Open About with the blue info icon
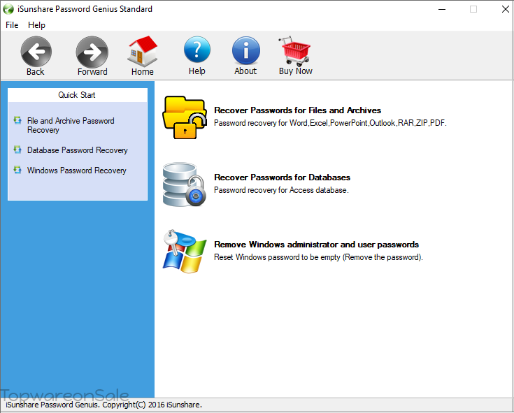514x413 pixels. [x=246, y=50]
